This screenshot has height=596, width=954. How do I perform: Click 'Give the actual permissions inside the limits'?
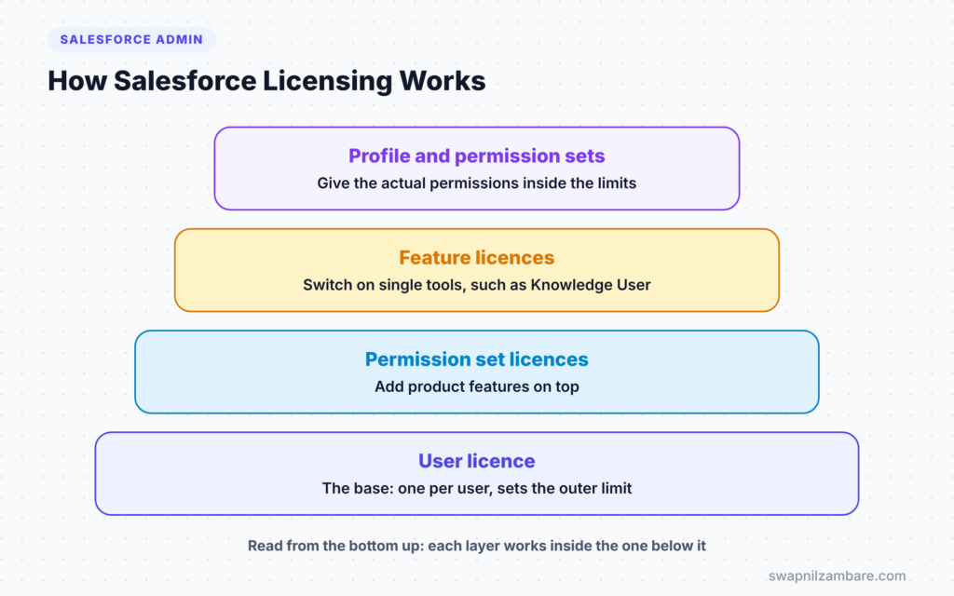coord(476,183)
